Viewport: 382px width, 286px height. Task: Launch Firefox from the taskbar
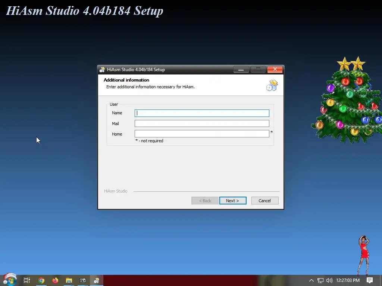pyautogui.click(x=55, y=280)
